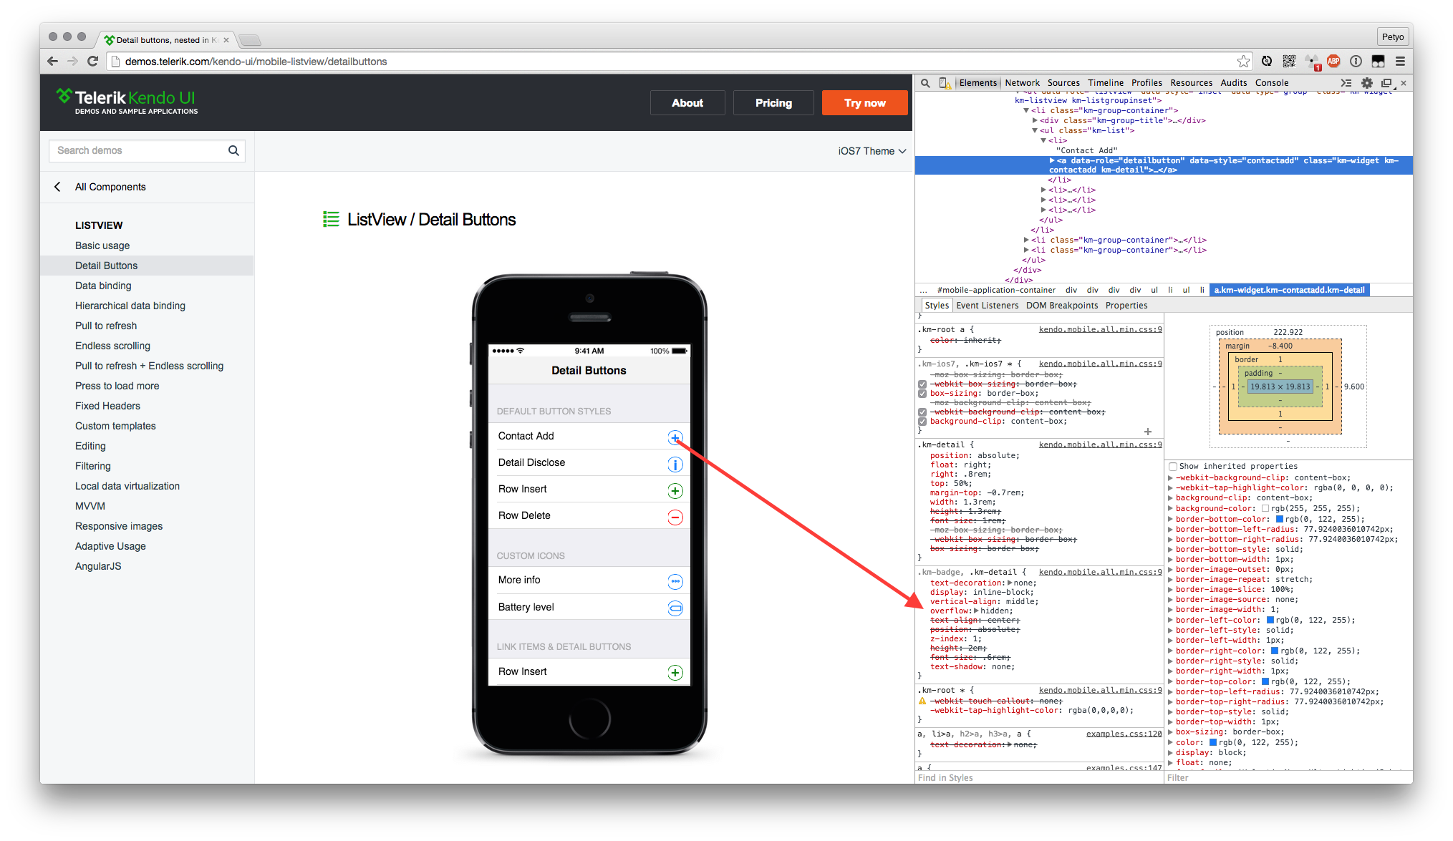
Task: Toggle the device mode phone icon
Action: (x=945, y=83)
